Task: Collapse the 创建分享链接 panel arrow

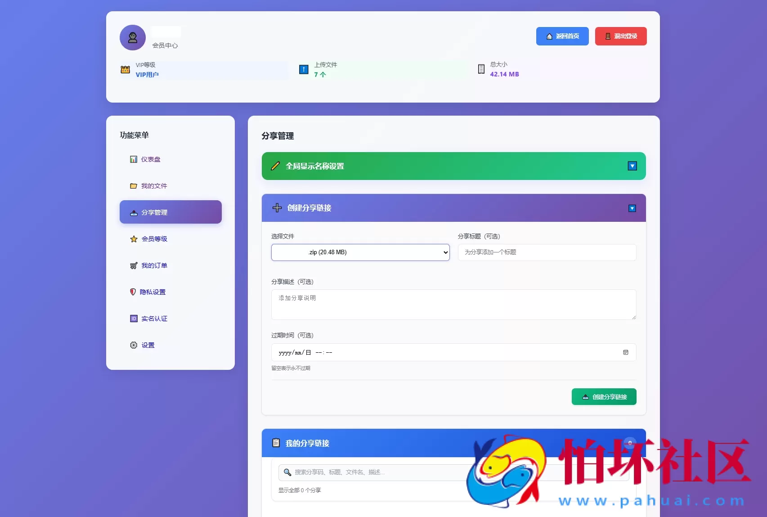Action: click(x=632, y=208)
